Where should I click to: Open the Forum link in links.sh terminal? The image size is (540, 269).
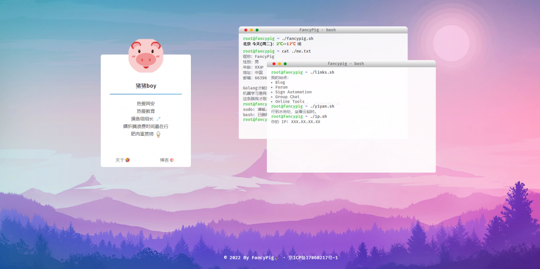click(x=281, y=87)
